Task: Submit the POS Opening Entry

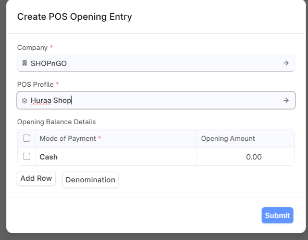Action: coord(277,216)
